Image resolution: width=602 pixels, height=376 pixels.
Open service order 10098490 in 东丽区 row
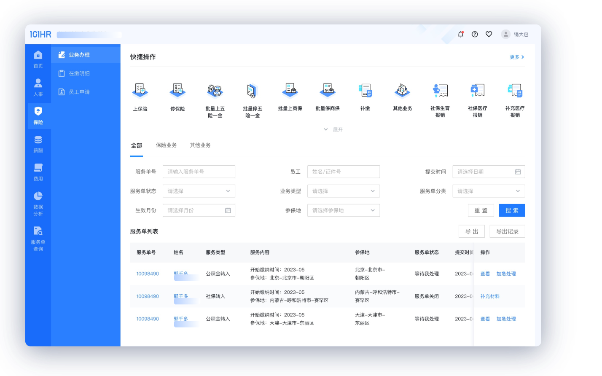tap(148, 319)
